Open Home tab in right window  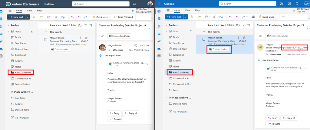tap(177, 11)
